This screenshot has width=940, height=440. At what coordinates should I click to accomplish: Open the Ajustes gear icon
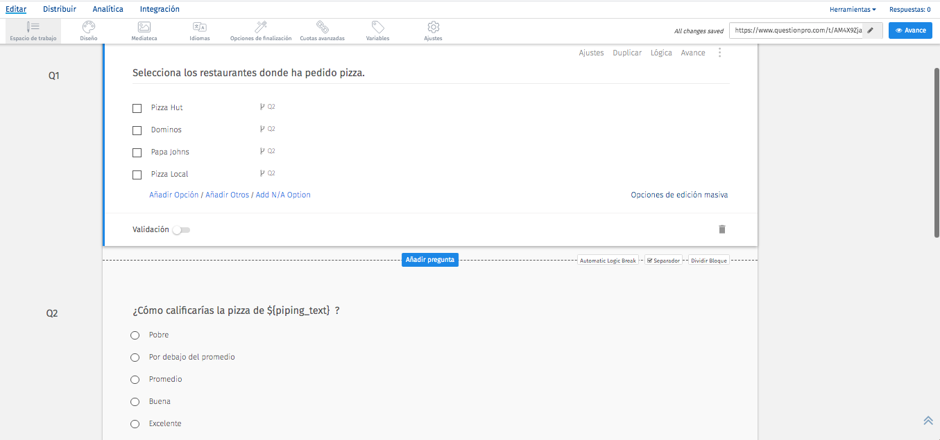pos(434,28)
